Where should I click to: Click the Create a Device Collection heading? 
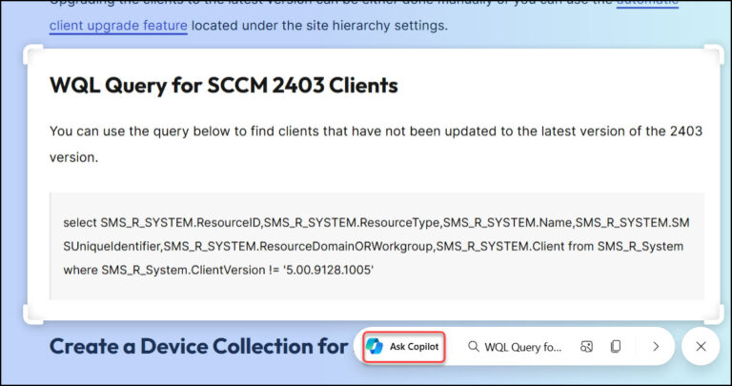click(x=199, y=346)
